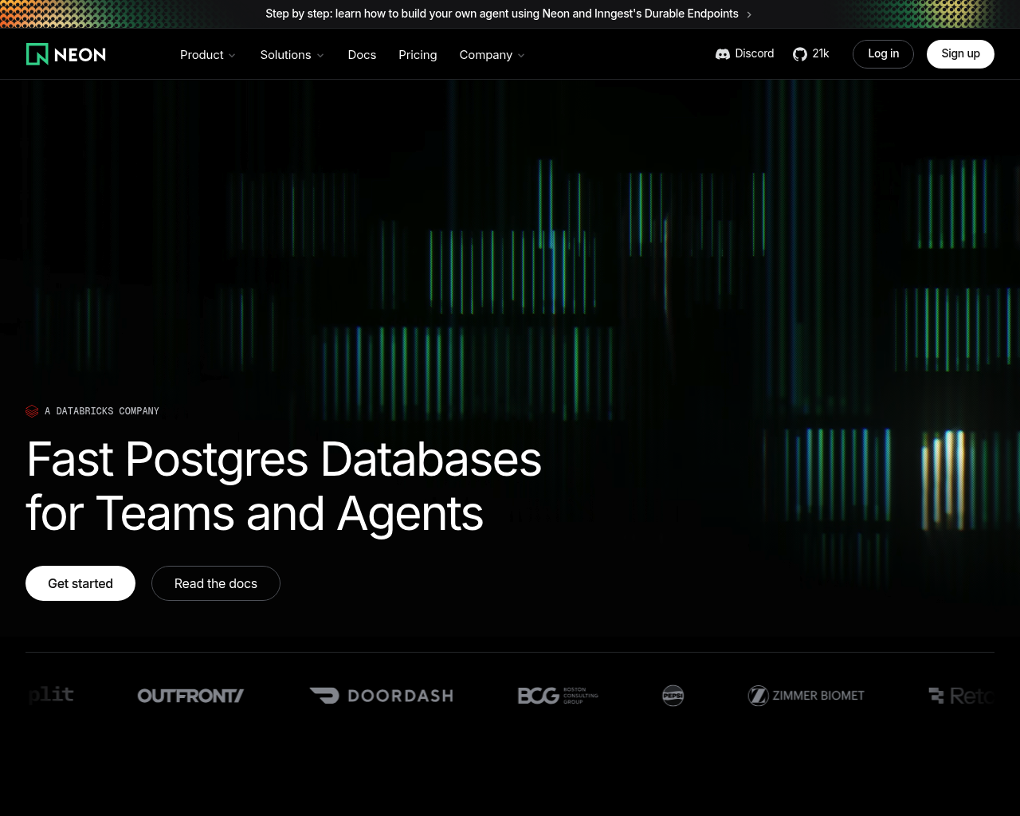
Task: Click the GitHub octocat icon
Action: [800, 54]
